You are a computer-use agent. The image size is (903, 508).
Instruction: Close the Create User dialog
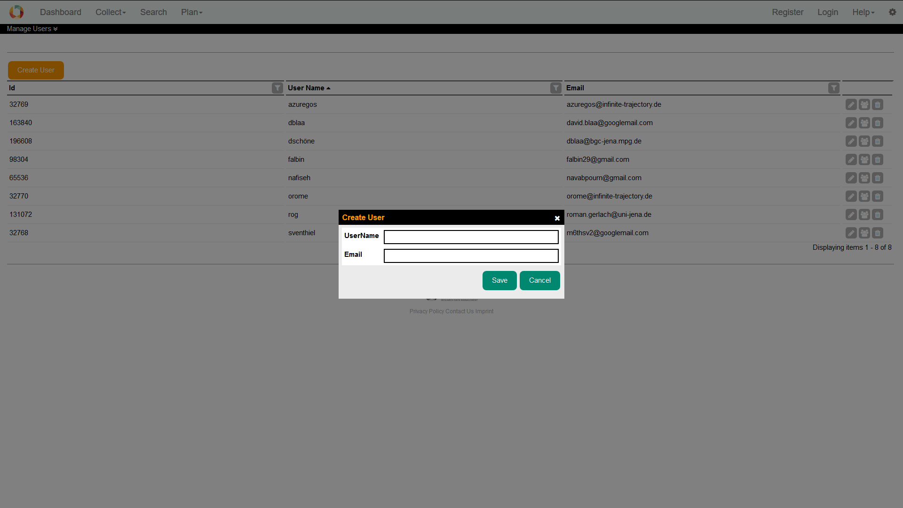[557, 218]
